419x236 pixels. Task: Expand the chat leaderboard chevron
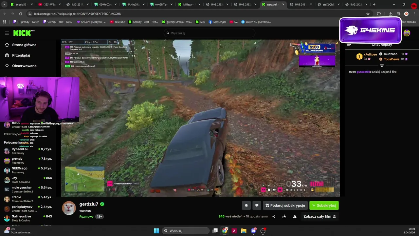[382, 66]
